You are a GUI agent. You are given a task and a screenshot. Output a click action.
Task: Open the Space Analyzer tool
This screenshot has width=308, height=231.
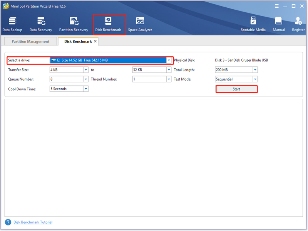click(x=140, y=24)
